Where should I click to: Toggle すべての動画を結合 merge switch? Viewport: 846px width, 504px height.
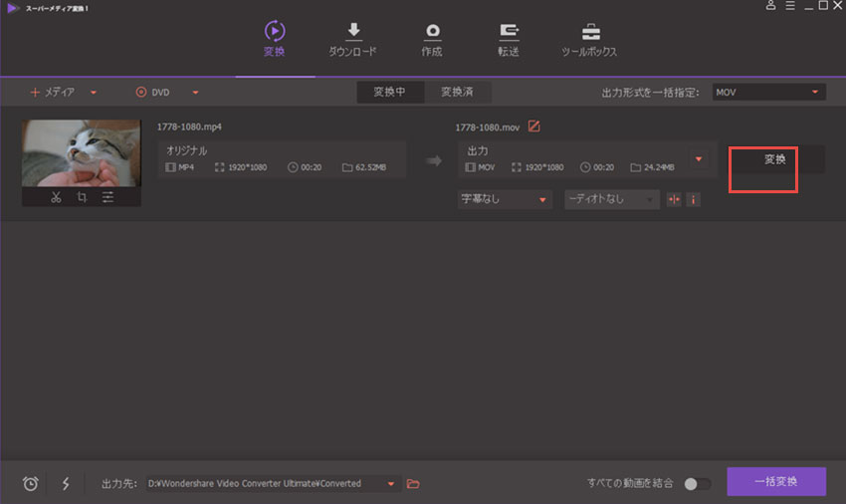coord(698,483)
